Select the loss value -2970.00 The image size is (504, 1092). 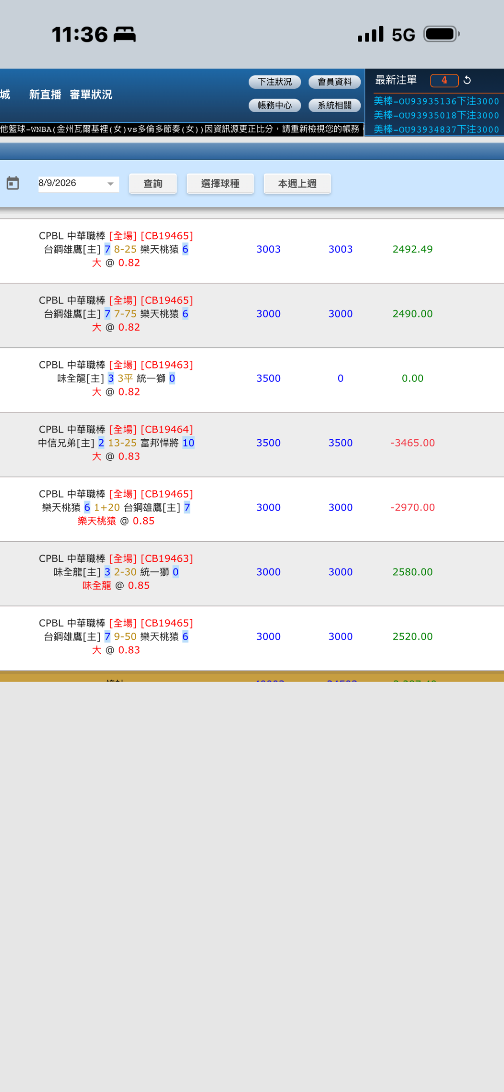413,507
